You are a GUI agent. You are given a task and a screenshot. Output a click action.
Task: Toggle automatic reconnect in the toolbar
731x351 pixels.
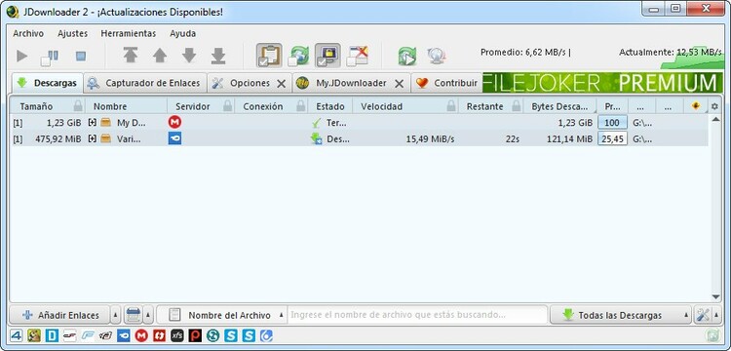click(298, 56)
